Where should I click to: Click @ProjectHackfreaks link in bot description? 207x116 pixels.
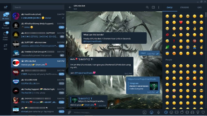click(92, 41)
